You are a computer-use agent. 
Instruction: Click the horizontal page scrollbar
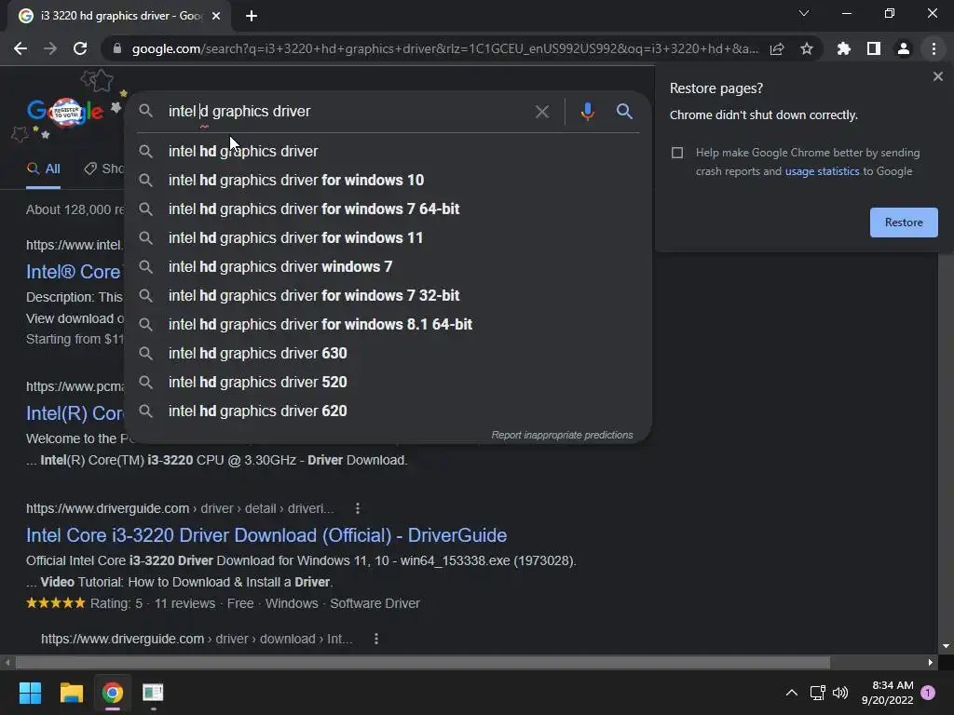coord(423,662)
